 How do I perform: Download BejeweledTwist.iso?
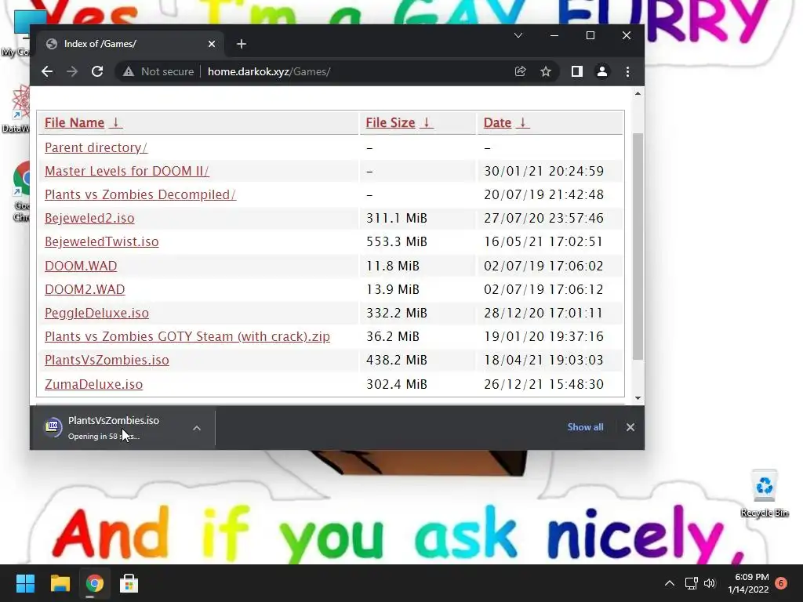click(x=101, y=241)
